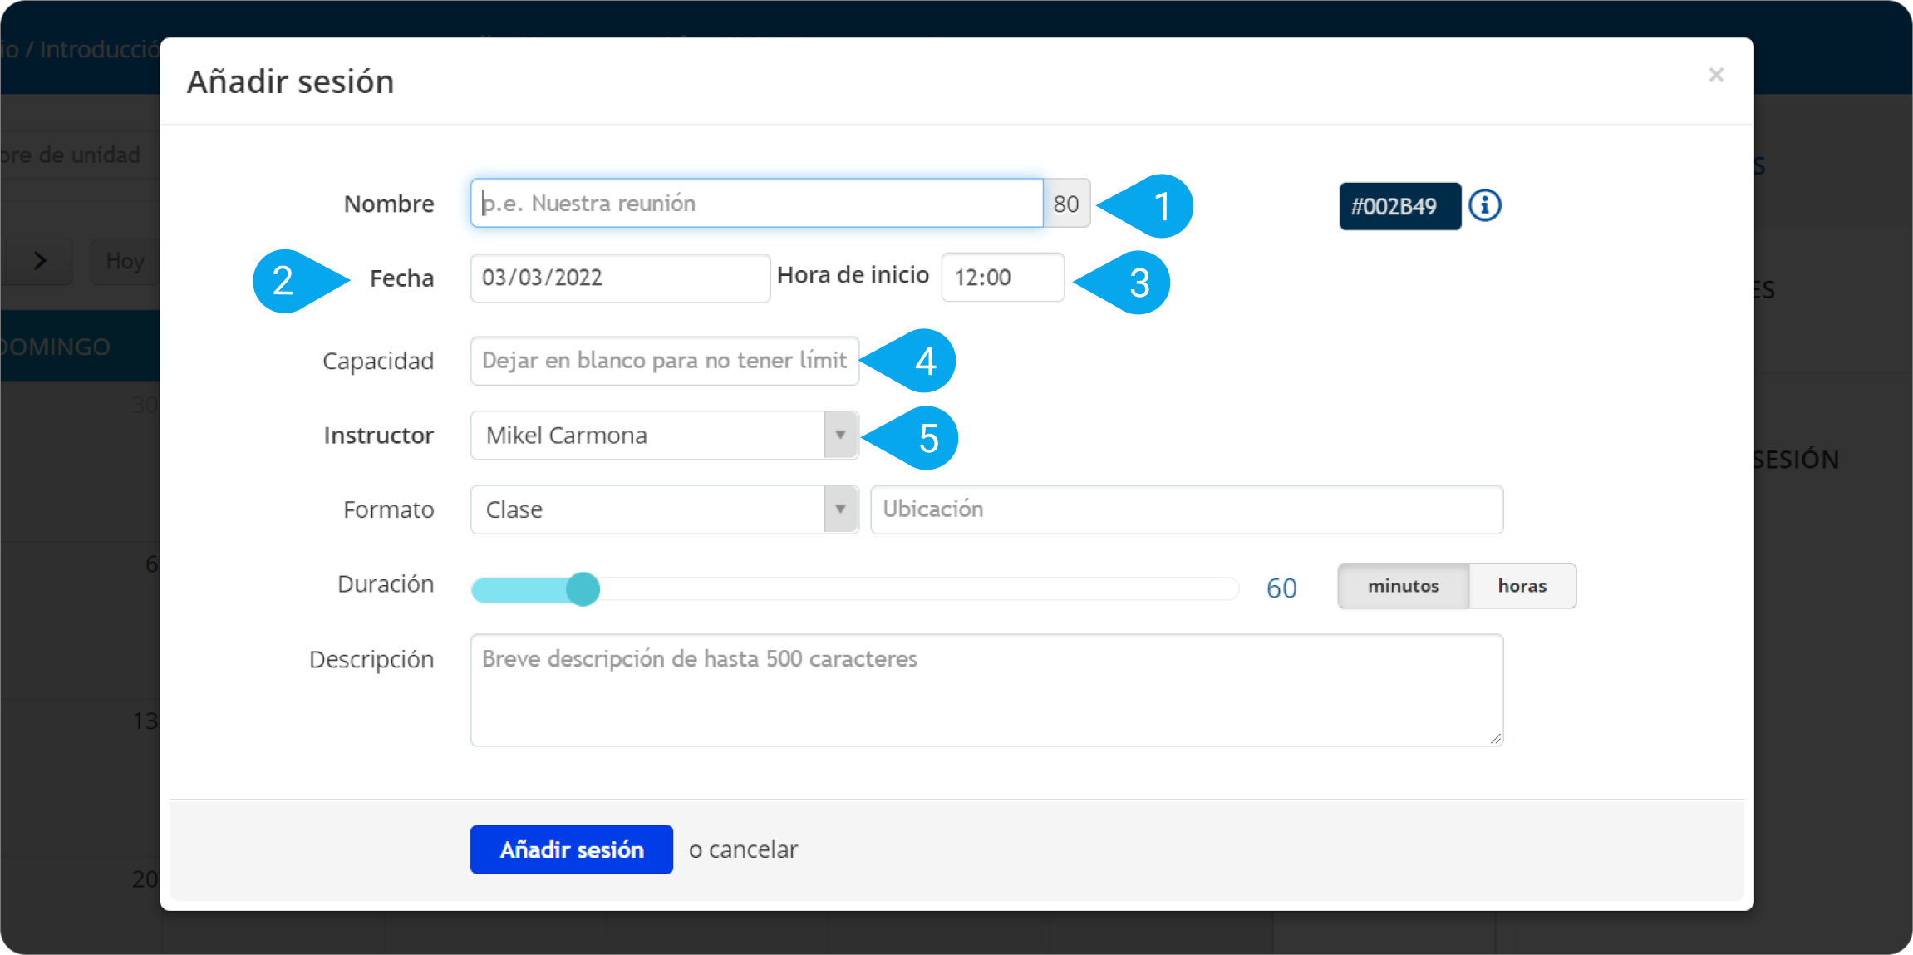
Task: Focus the Nombre text field
Action: pyautogui.click(x=756, y=203)
